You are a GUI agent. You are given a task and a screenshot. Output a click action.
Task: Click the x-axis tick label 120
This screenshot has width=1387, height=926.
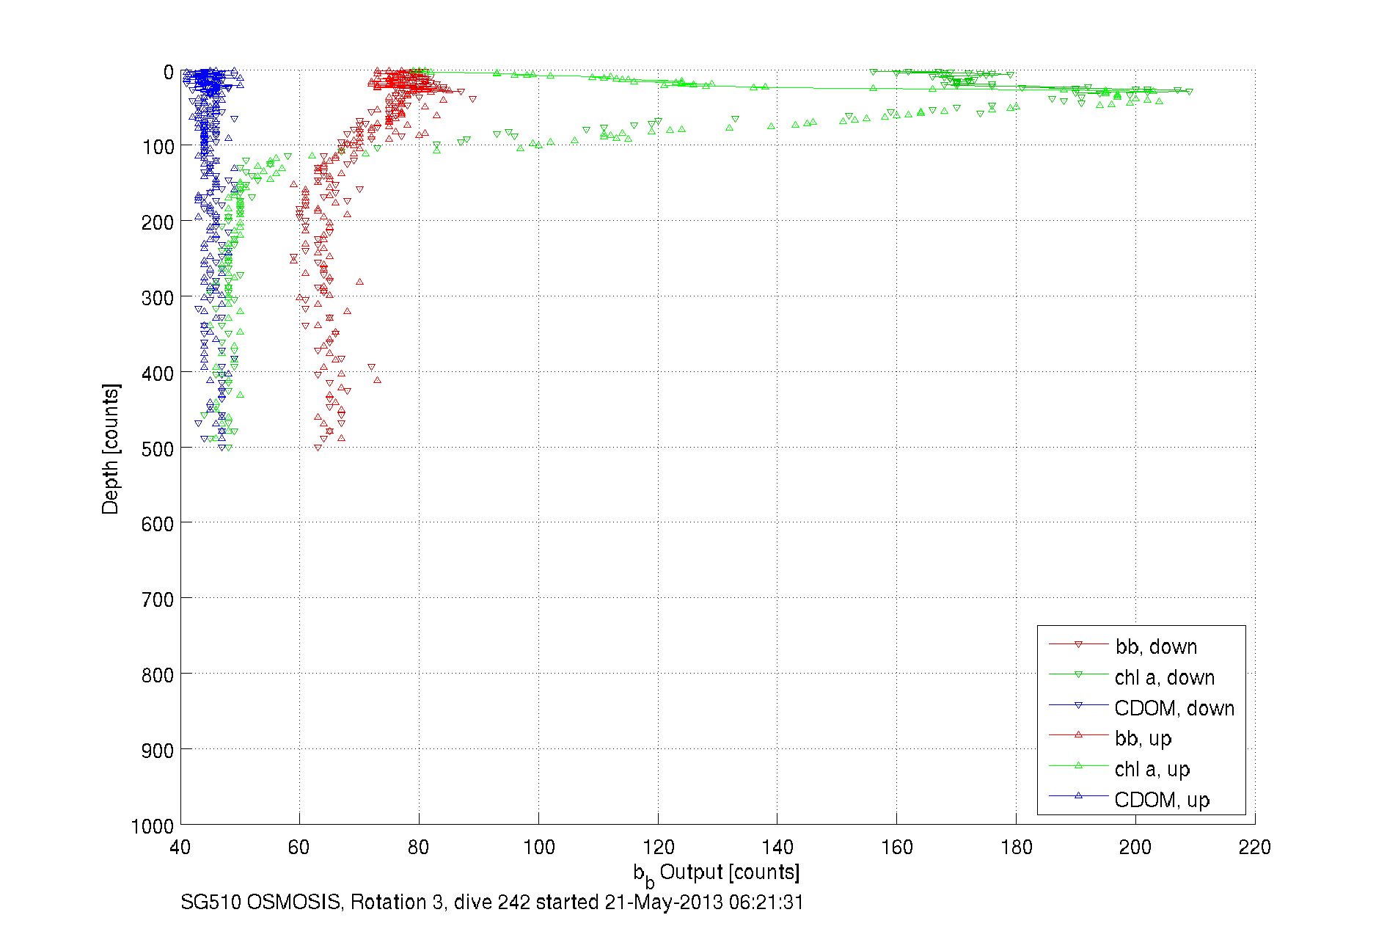[x=658, y=847]
